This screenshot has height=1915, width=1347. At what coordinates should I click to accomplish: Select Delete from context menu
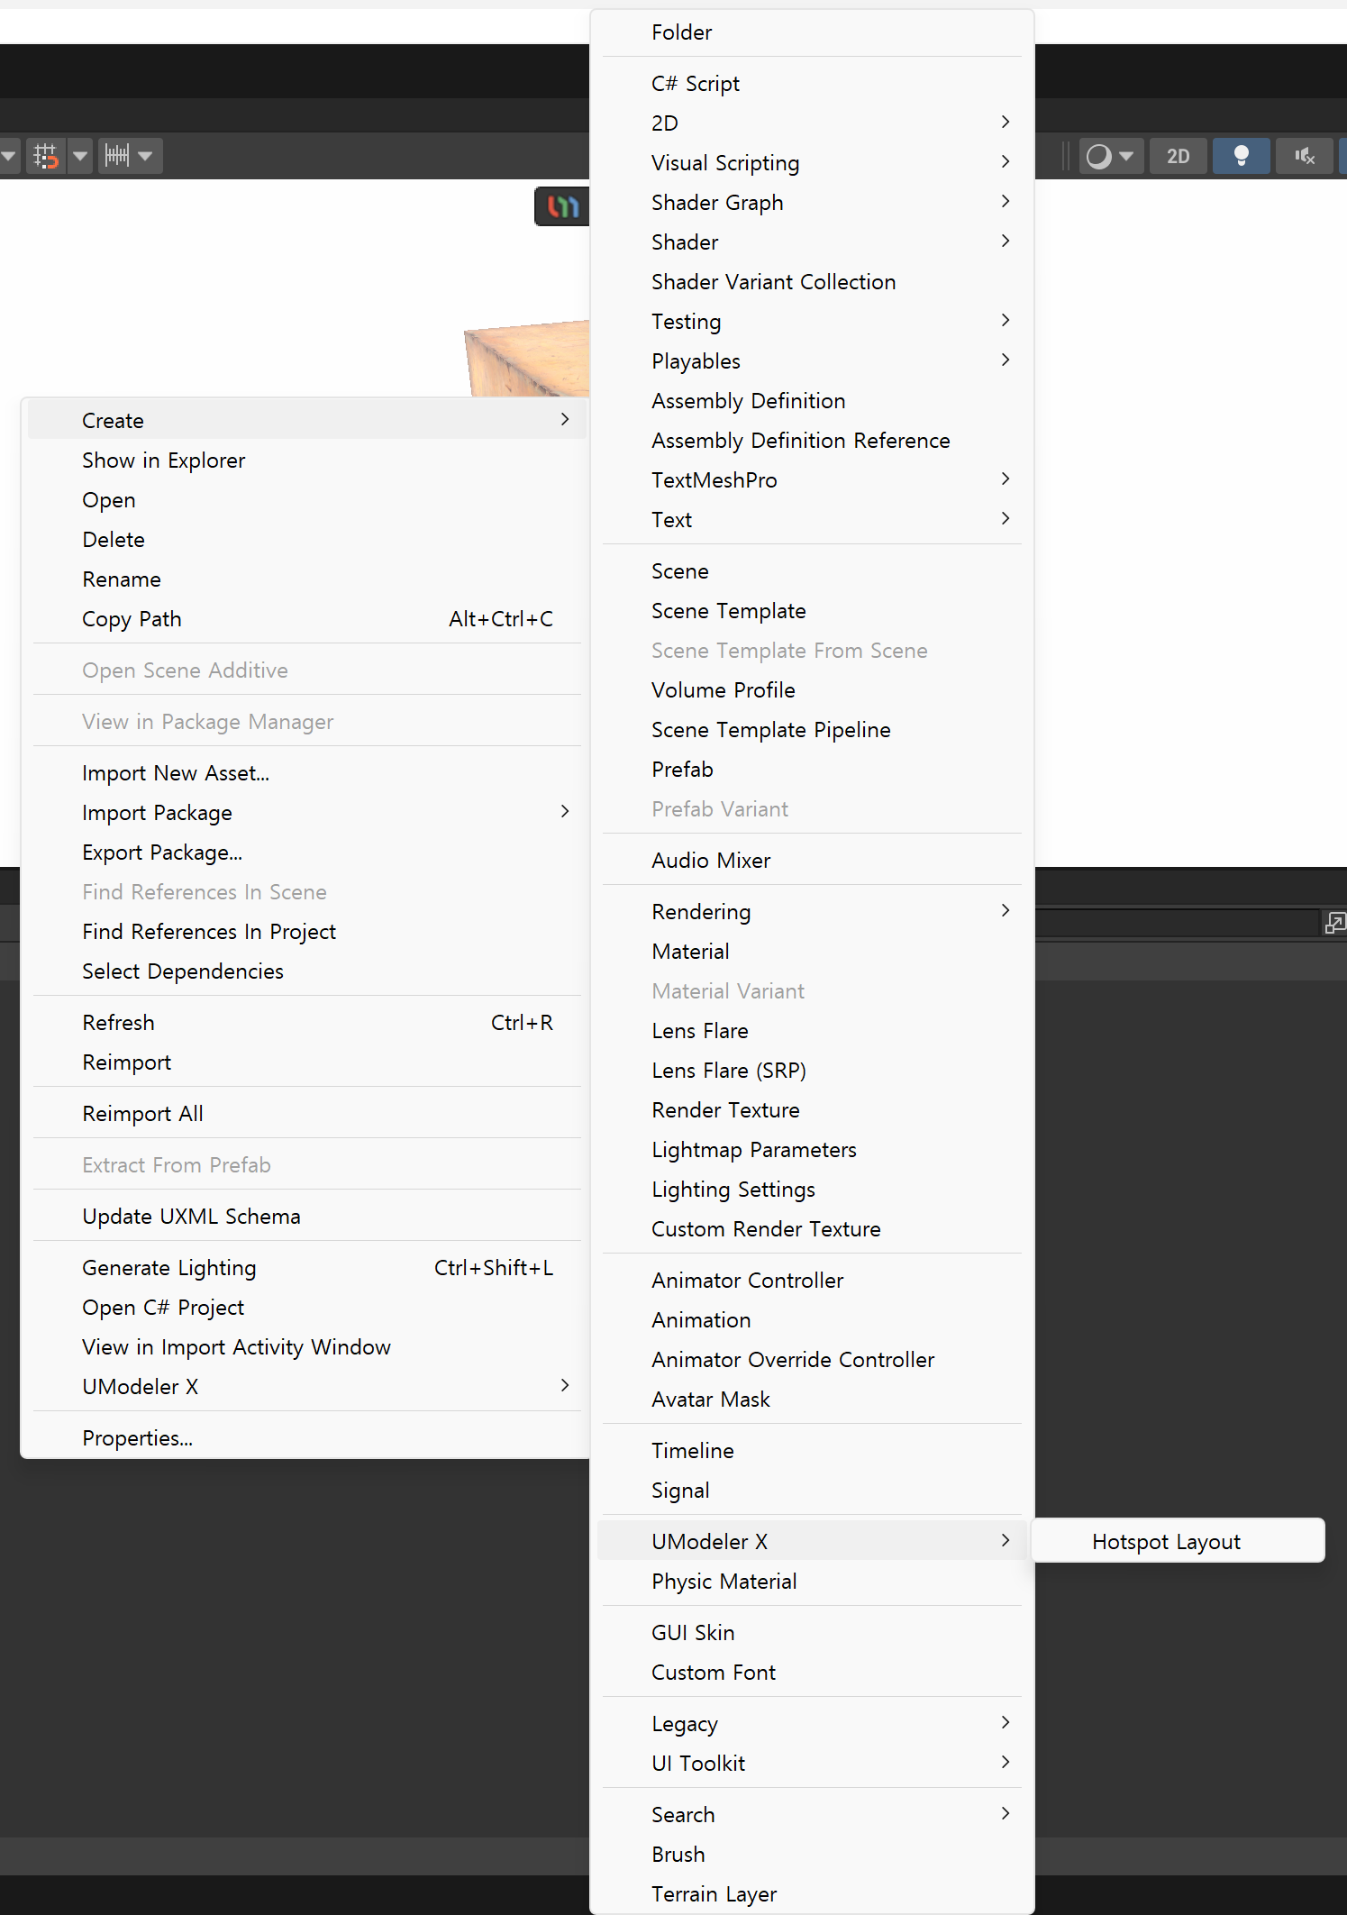[307, 540]
